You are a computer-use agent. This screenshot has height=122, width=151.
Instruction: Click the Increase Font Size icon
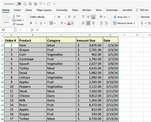pos(69,17)
